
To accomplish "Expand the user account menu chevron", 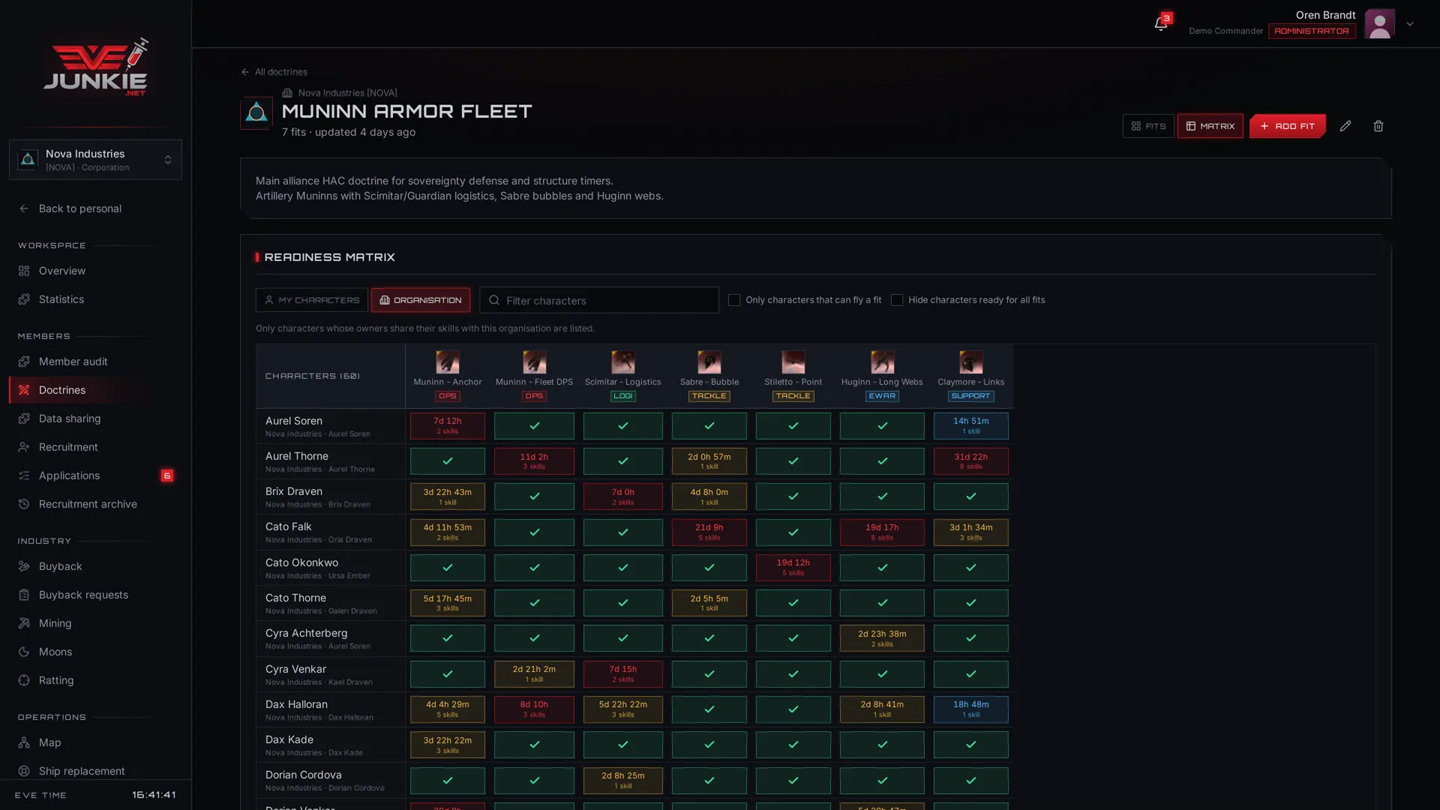I will coord(1410,24).
